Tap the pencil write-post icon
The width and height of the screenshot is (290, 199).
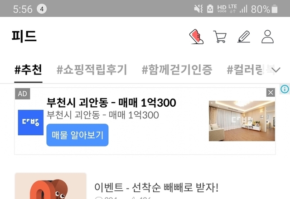click(244, 37)
